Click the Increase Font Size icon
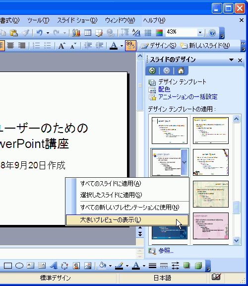The width and height of the screenshot is (248, 286). tap(62, 45)
